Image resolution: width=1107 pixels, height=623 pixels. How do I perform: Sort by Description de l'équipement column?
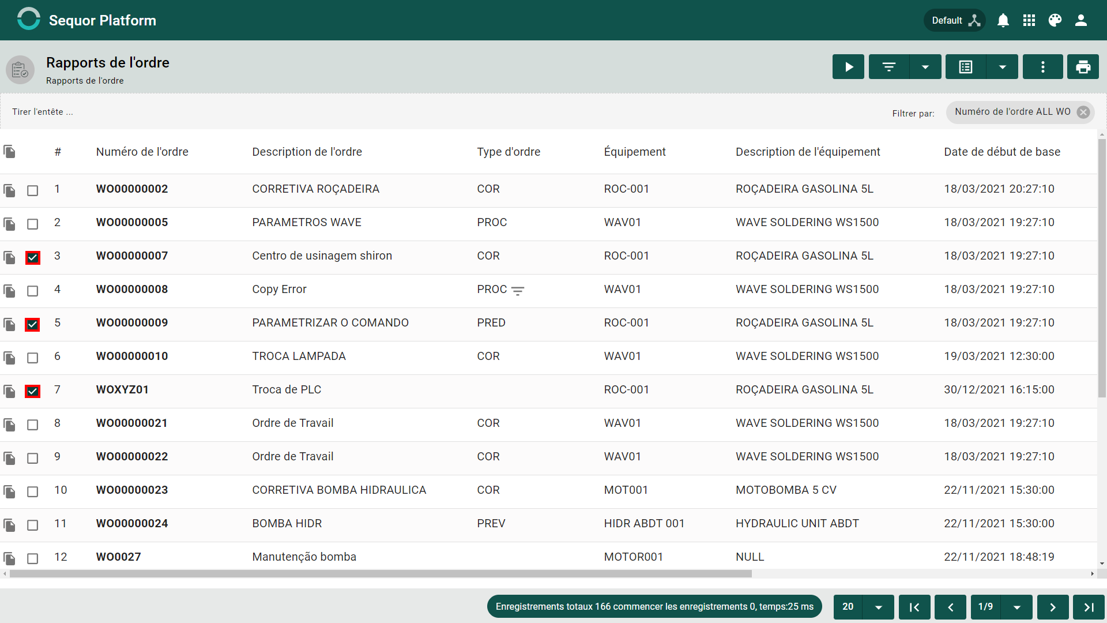point(808,152)
